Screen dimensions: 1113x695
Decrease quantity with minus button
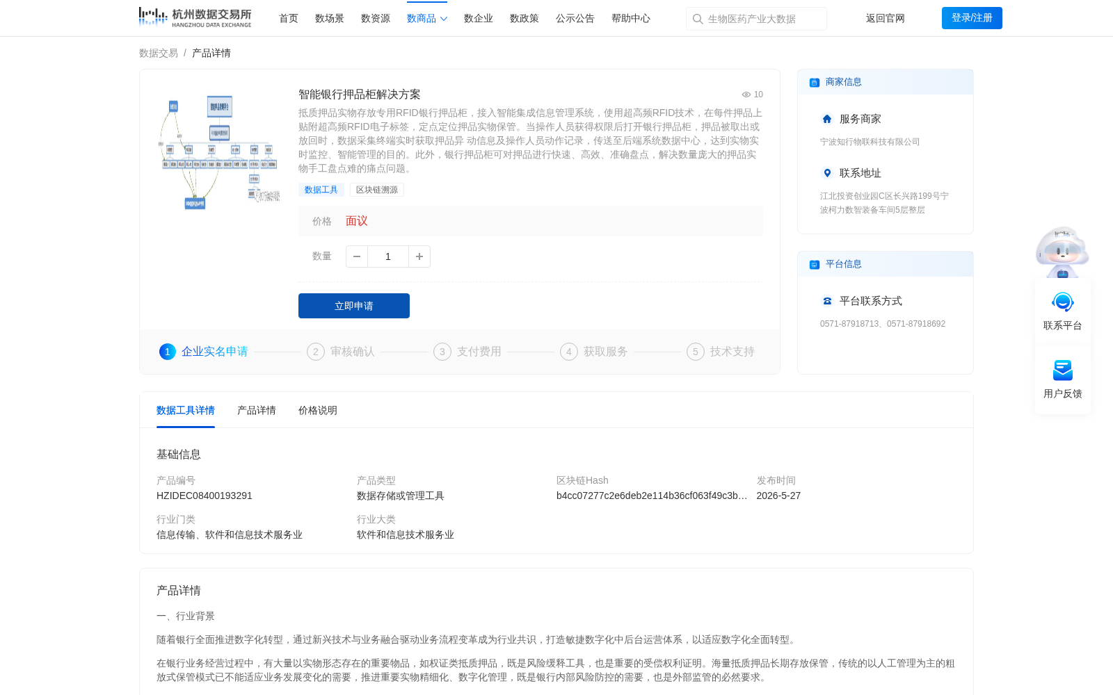[357, 256]
